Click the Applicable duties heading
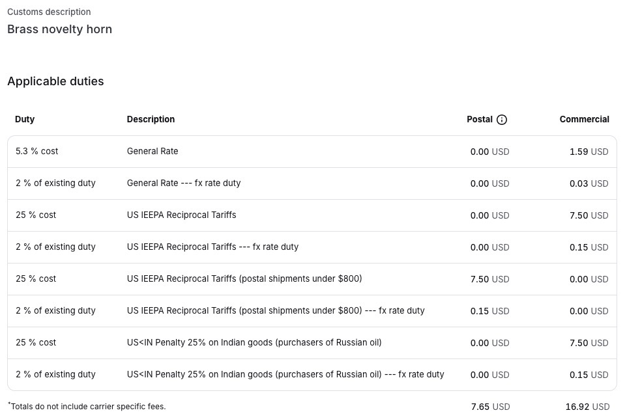The height and width of the screenshot is (419, 625). point(55,81)
